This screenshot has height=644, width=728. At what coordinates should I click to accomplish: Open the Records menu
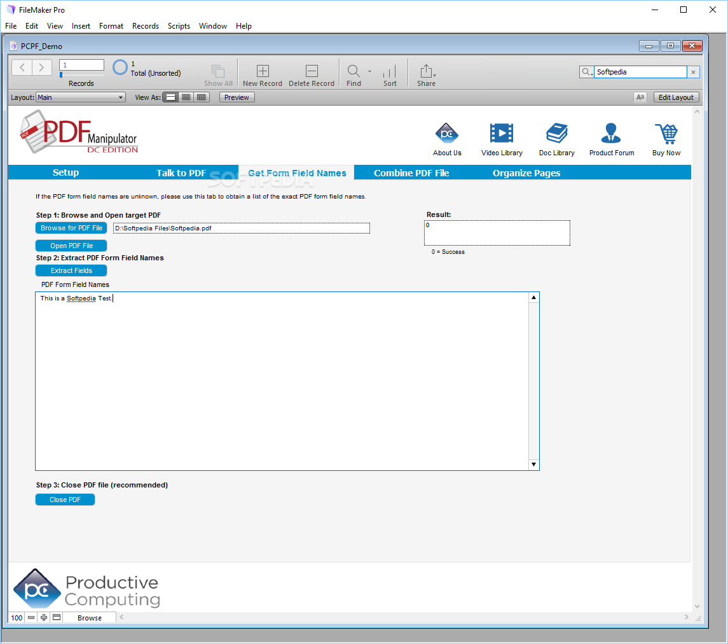(x=146, y=26)
